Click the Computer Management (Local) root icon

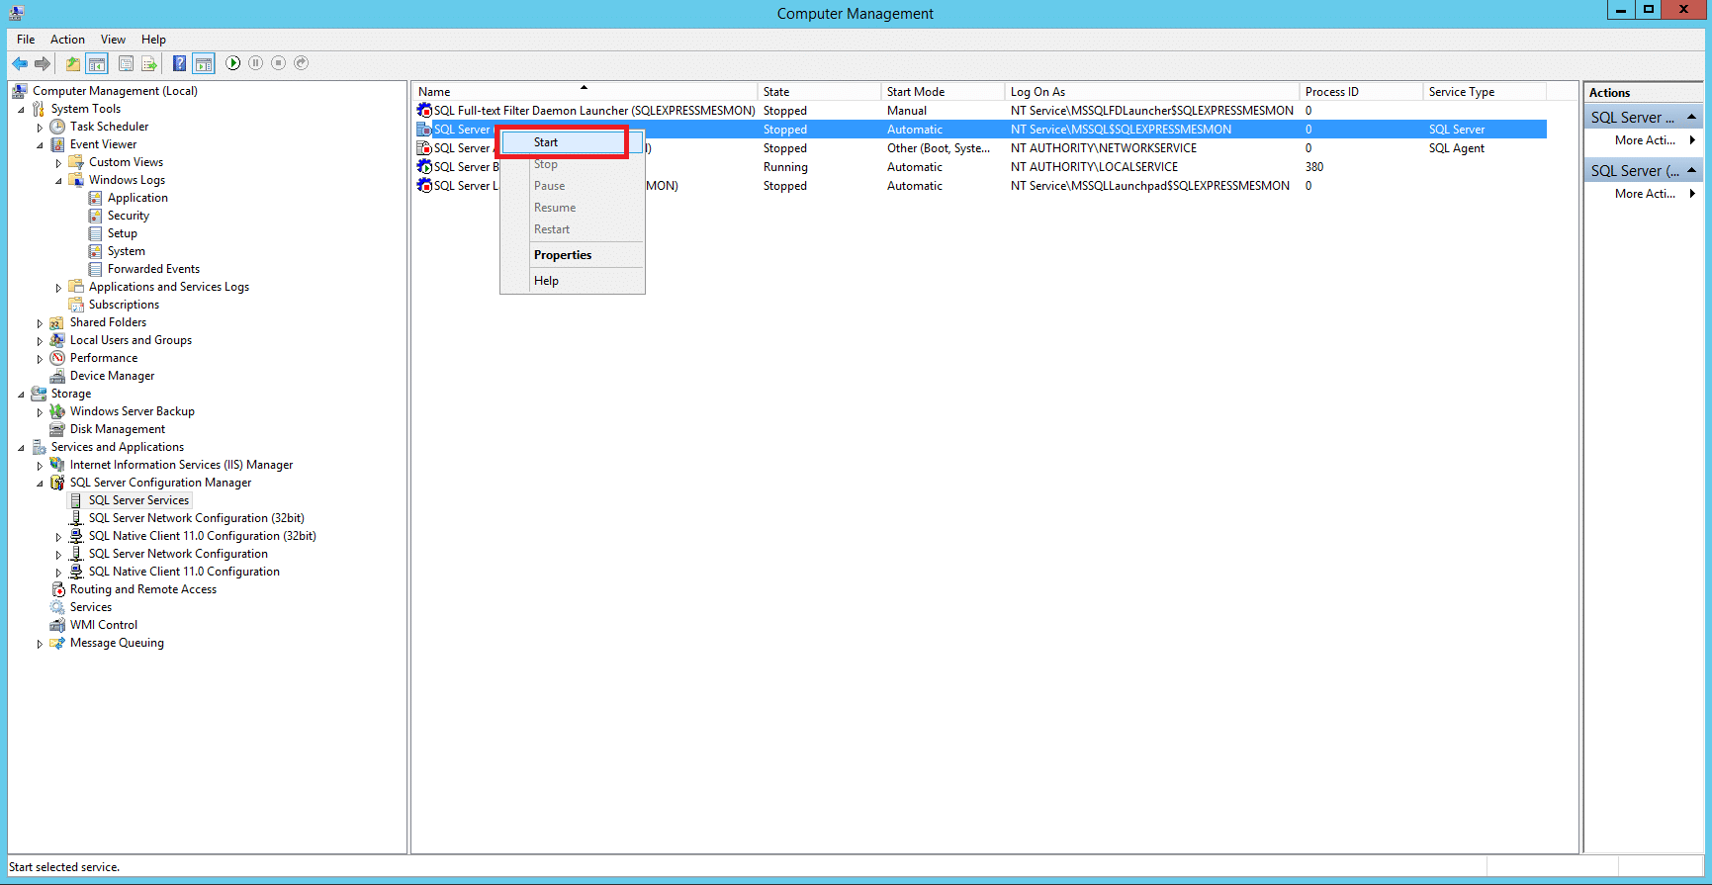pyautogui.click(x=20, y=91)
